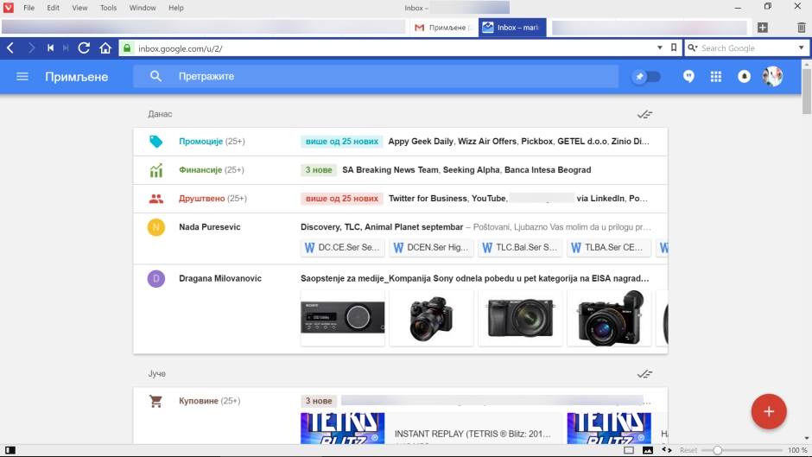The width and height of the screenshot is (812, 457).
Task: Go to the browser home page
Action: coord(105,48)
